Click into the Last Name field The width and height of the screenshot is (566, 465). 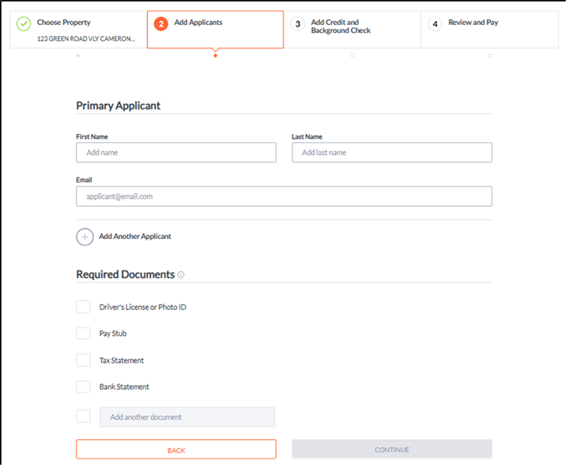coord(392,153)
